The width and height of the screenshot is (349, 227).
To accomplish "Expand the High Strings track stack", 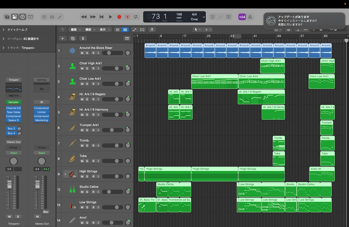I will click(x=65, y=174).
